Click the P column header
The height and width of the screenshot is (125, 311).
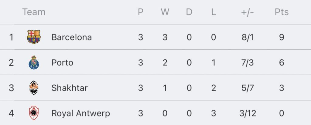pos(140,12)
